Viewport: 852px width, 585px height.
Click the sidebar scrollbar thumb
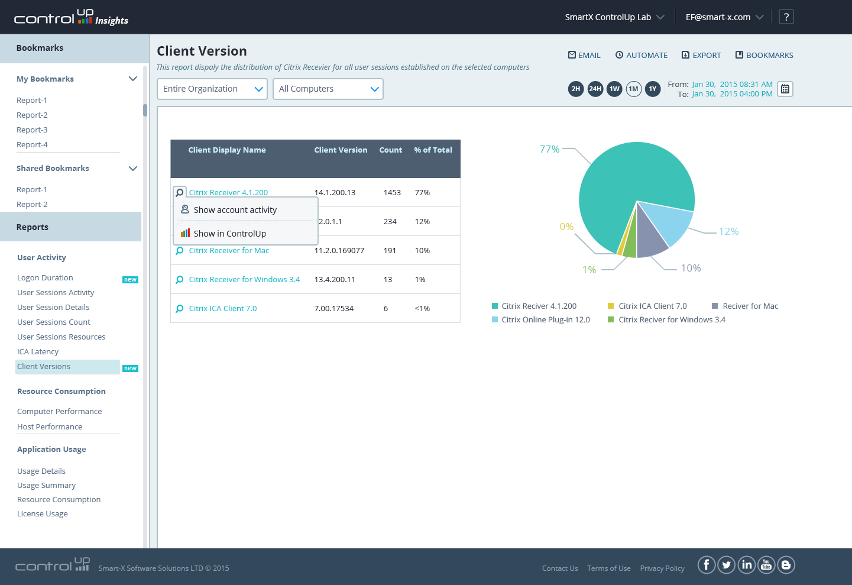(145, 110)
